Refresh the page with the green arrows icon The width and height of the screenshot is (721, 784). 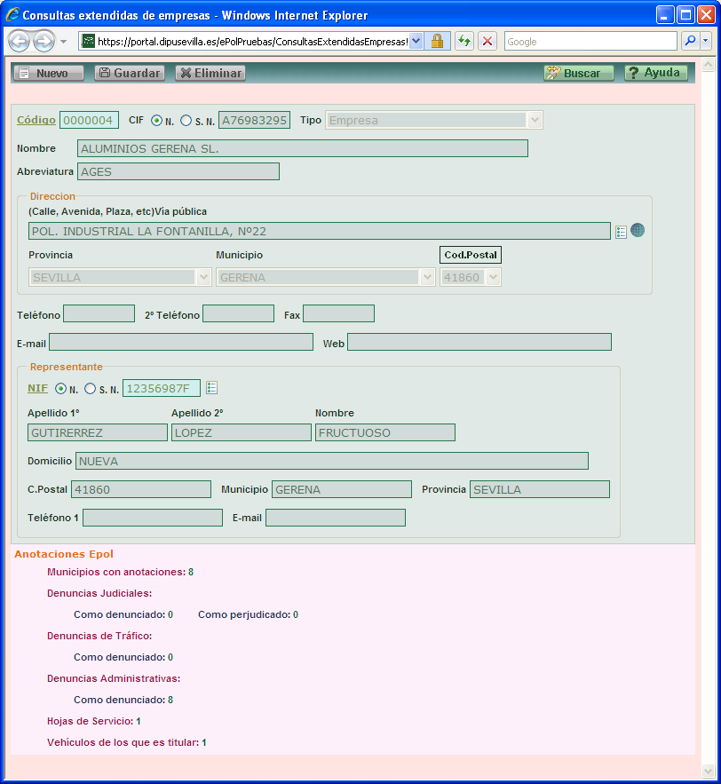pyautogui.click(x=464, y=42)
